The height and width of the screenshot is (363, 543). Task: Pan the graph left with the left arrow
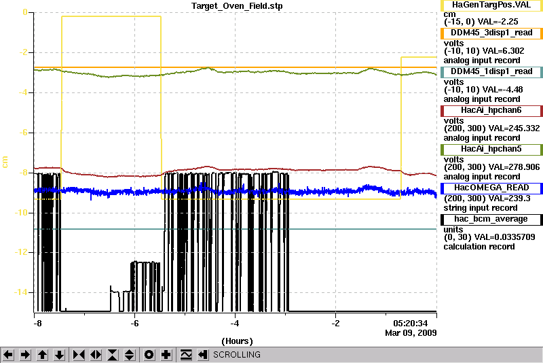8,355
